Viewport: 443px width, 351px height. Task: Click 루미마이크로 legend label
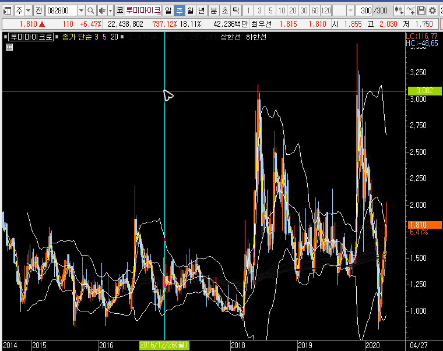click(x=31, y=37)
